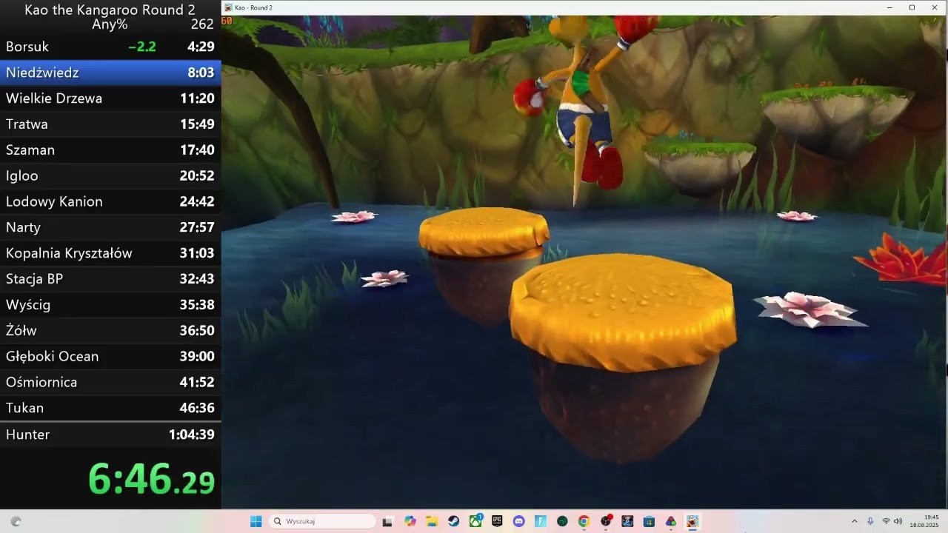Select the Wyścig split row

tap(110, 305)
